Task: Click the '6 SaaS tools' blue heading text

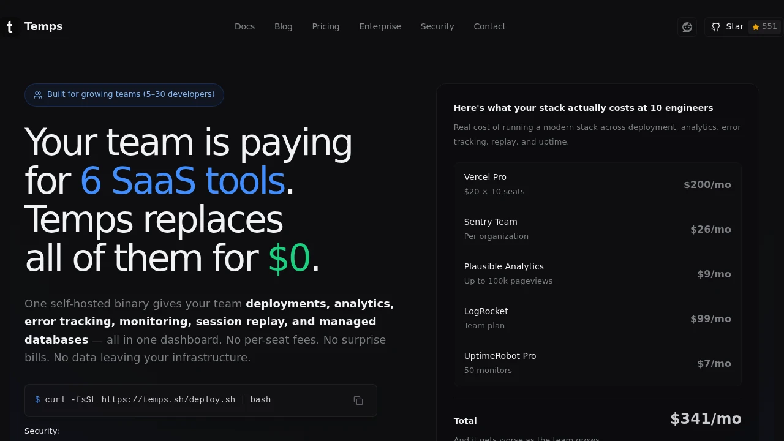Action: tap(183, 181)
